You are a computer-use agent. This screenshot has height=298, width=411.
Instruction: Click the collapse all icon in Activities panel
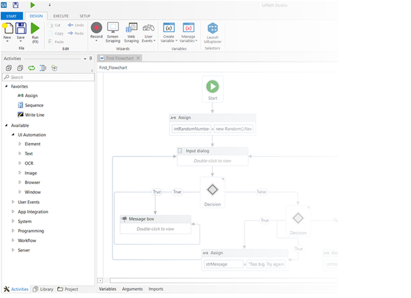pyautogui.click(x=20, y=68)
